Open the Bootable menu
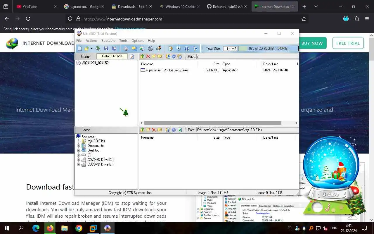This screenshot has width=374, height=234. (x=108, y=41)
